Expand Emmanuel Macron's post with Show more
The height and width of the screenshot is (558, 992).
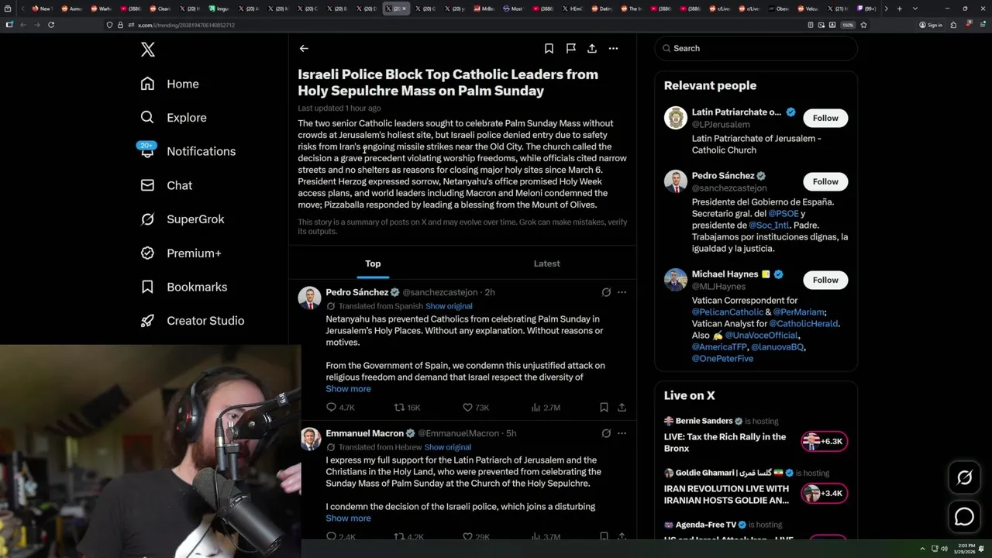point(348,518)
